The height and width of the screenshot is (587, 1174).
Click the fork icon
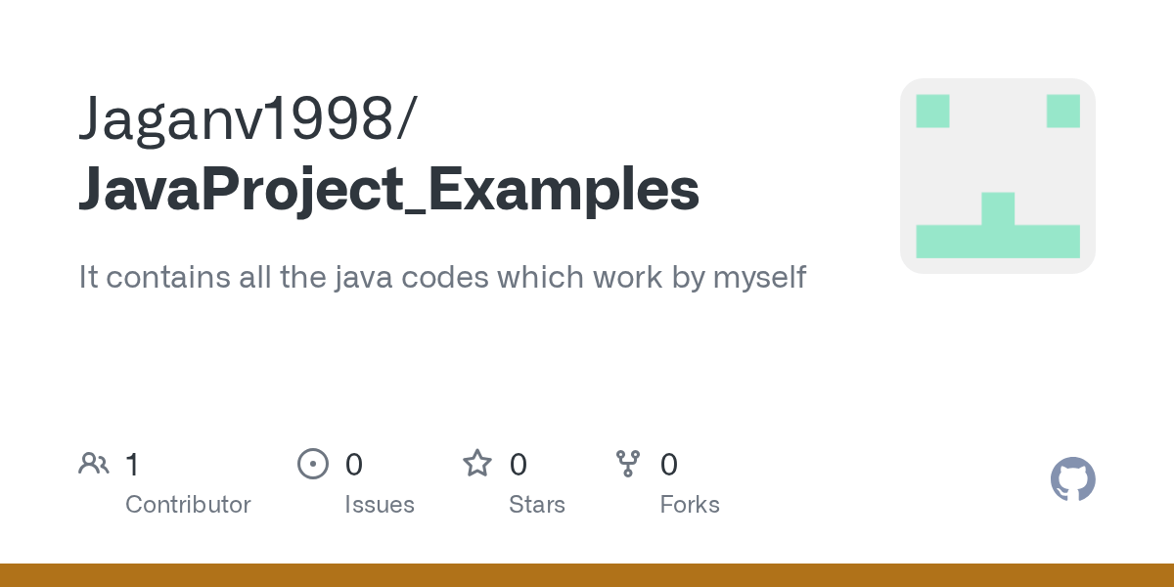pos(627,464)
